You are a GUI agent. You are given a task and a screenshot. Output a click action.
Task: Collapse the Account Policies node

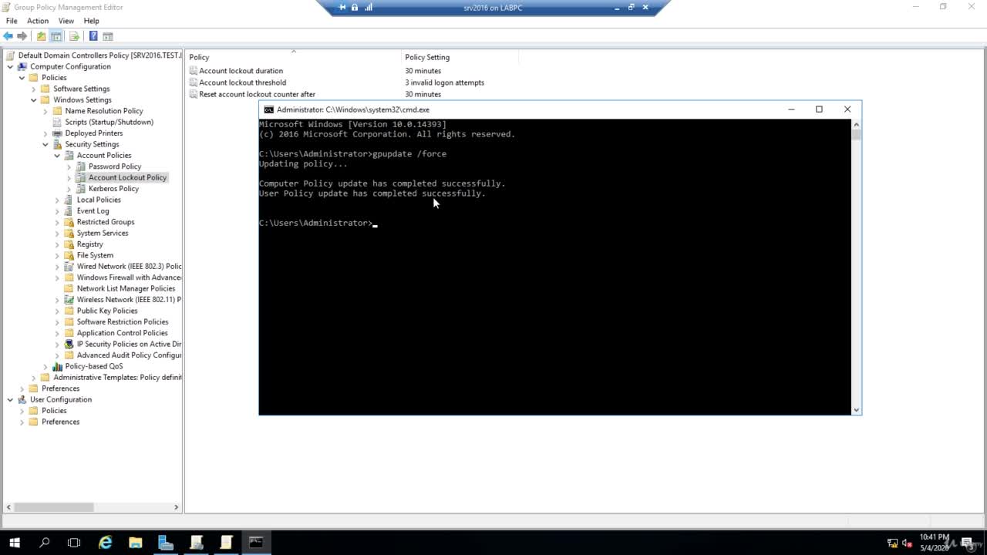click(57, 156)
